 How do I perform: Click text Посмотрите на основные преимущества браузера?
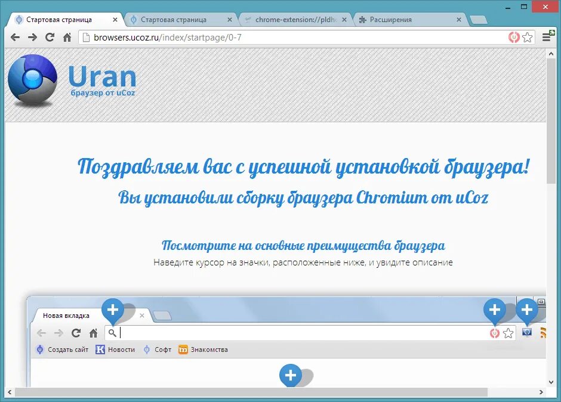pos(303,245)
